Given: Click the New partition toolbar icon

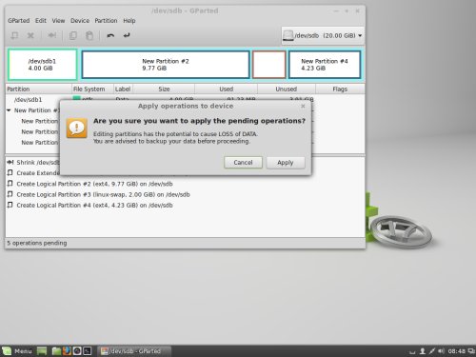Looking at the screenshot, I should pos(14,35).
